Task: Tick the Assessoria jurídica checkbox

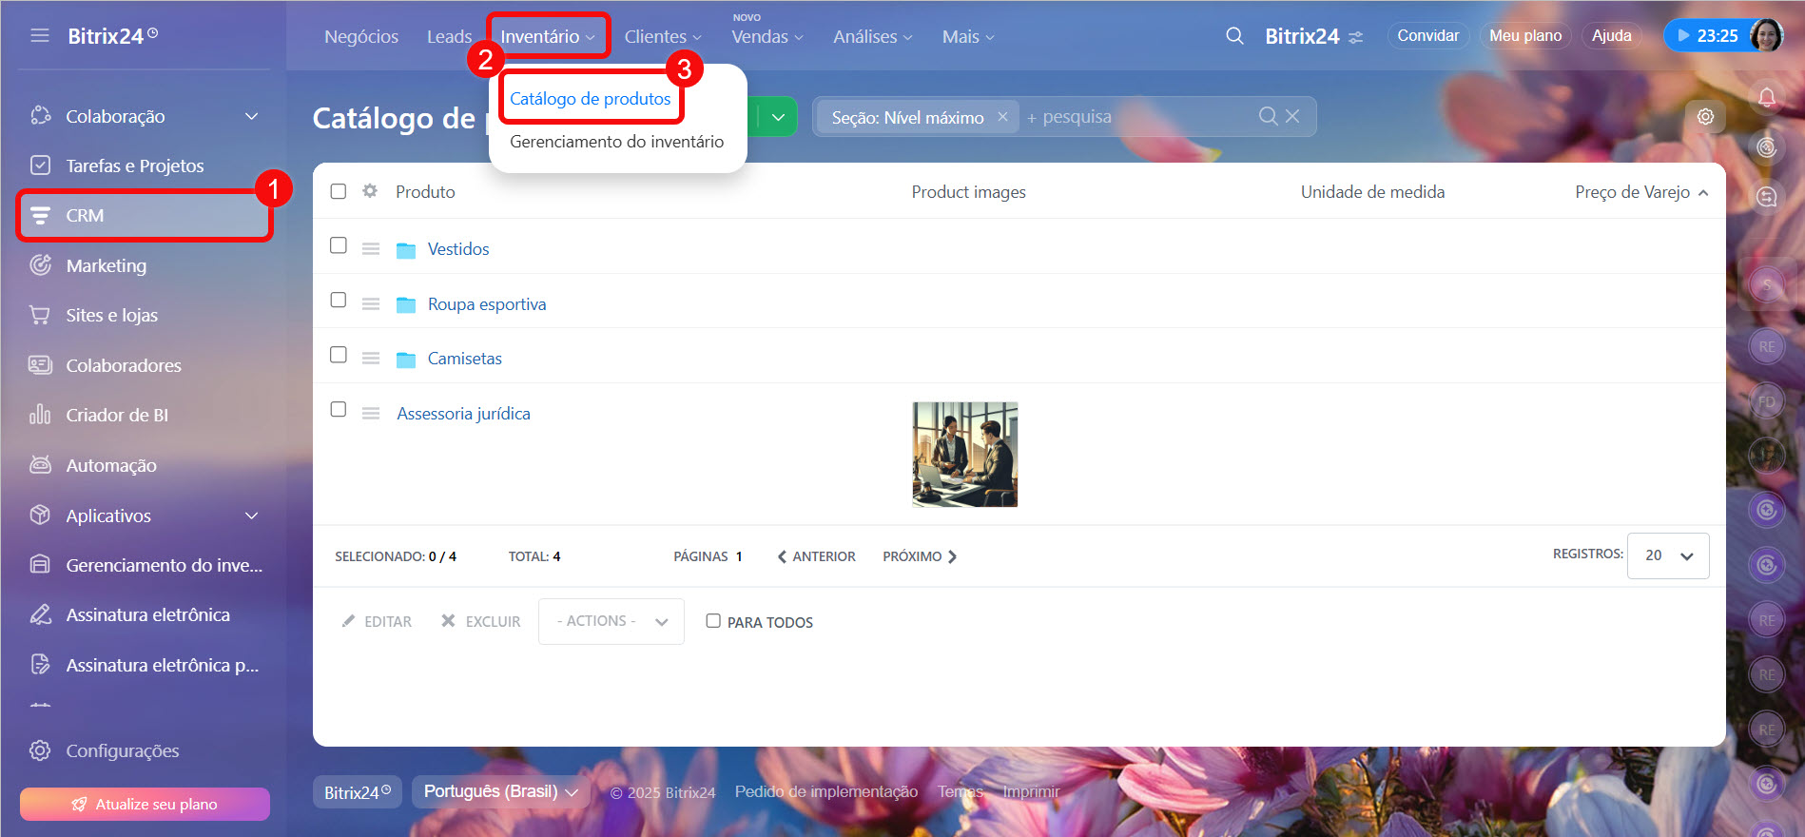Action: (338, 409)
